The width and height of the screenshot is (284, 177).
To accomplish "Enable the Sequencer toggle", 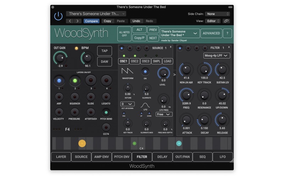I will pyautogui.click(x=75, y=97).
